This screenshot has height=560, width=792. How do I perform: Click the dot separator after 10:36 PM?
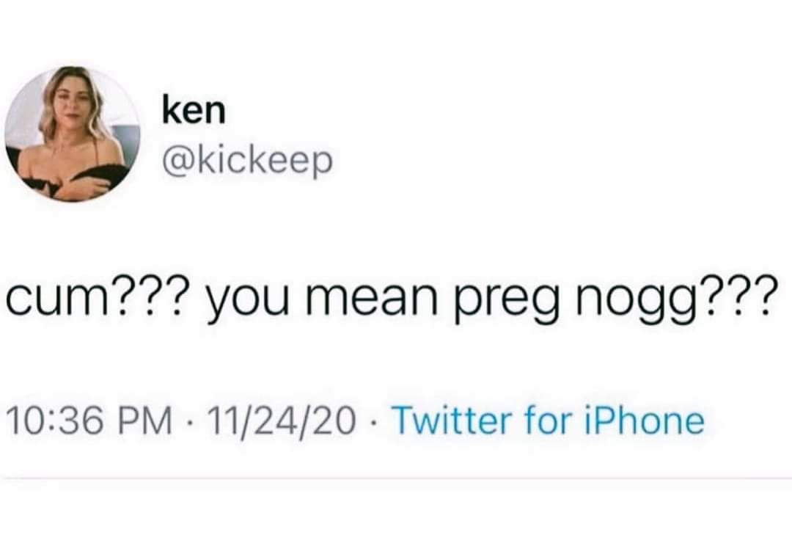point(189,423)
